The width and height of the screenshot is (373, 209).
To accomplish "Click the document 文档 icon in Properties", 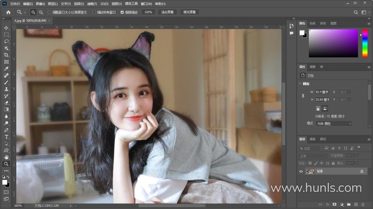I will tap(303, 76).
